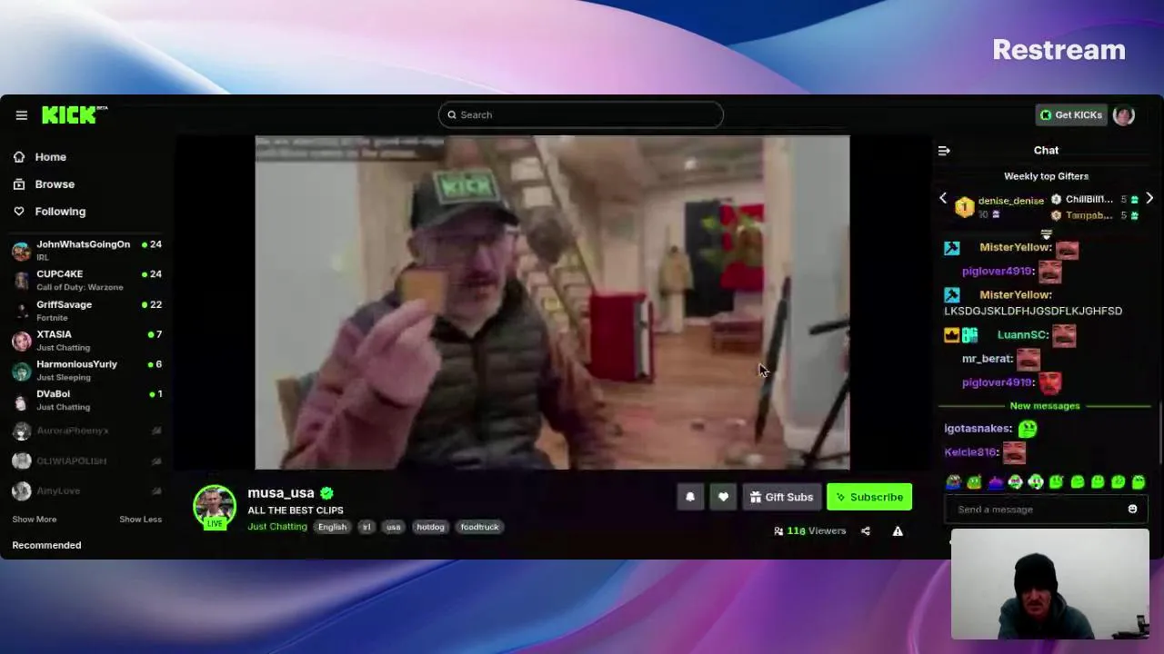Click the English tag
Image resolution: width=1164 pixels, height=654 pixels.
tap(332, 527)
